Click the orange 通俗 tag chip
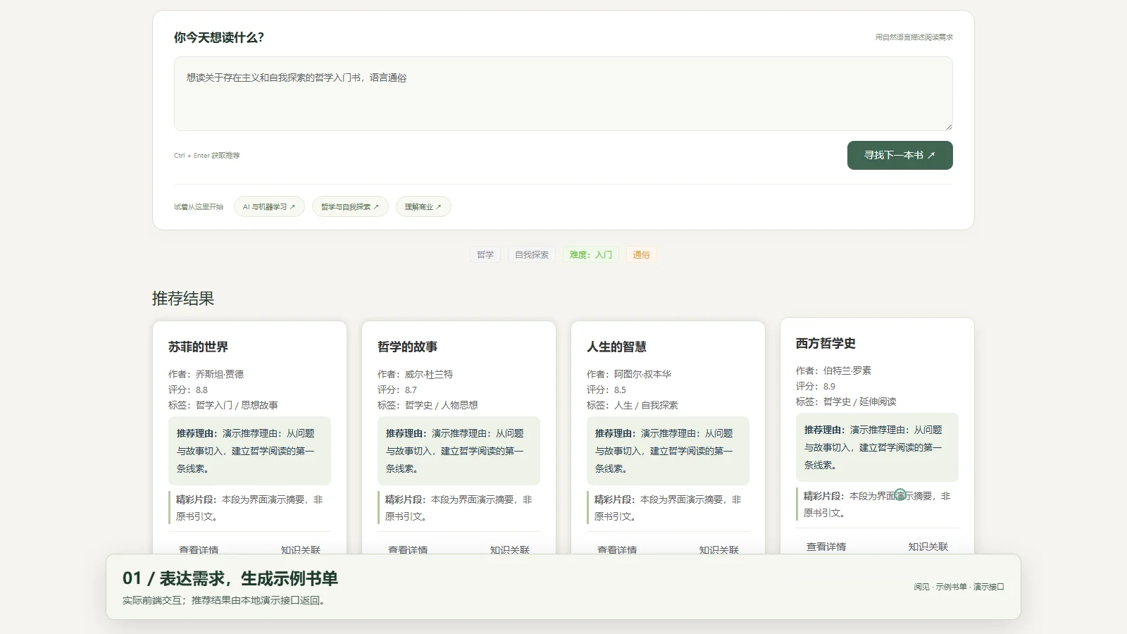The width and height of the screenshot is (1127, 634). click(641, 254)
